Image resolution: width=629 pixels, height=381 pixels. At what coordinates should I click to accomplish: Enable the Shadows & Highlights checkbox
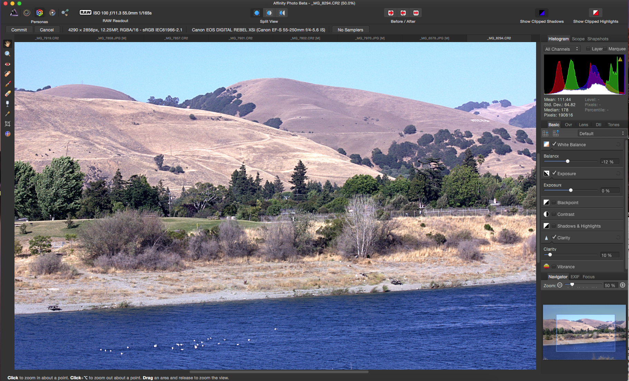coord(554,226)
